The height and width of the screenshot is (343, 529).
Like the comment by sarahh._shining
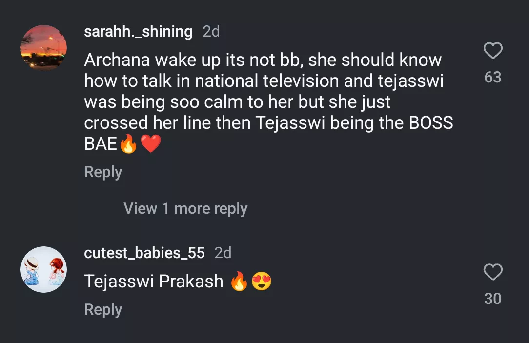493,51
